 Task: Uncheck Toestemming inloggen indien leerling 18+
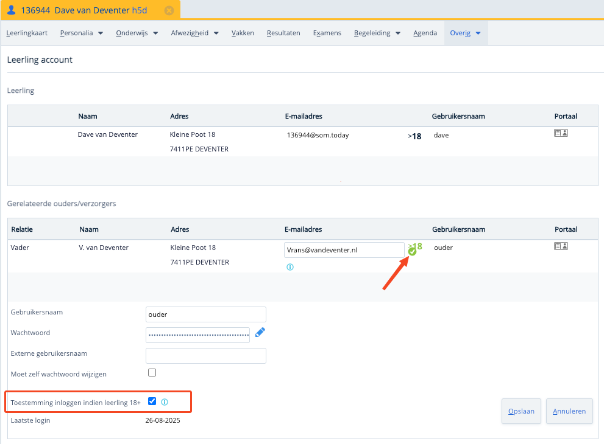click(152, 401)
